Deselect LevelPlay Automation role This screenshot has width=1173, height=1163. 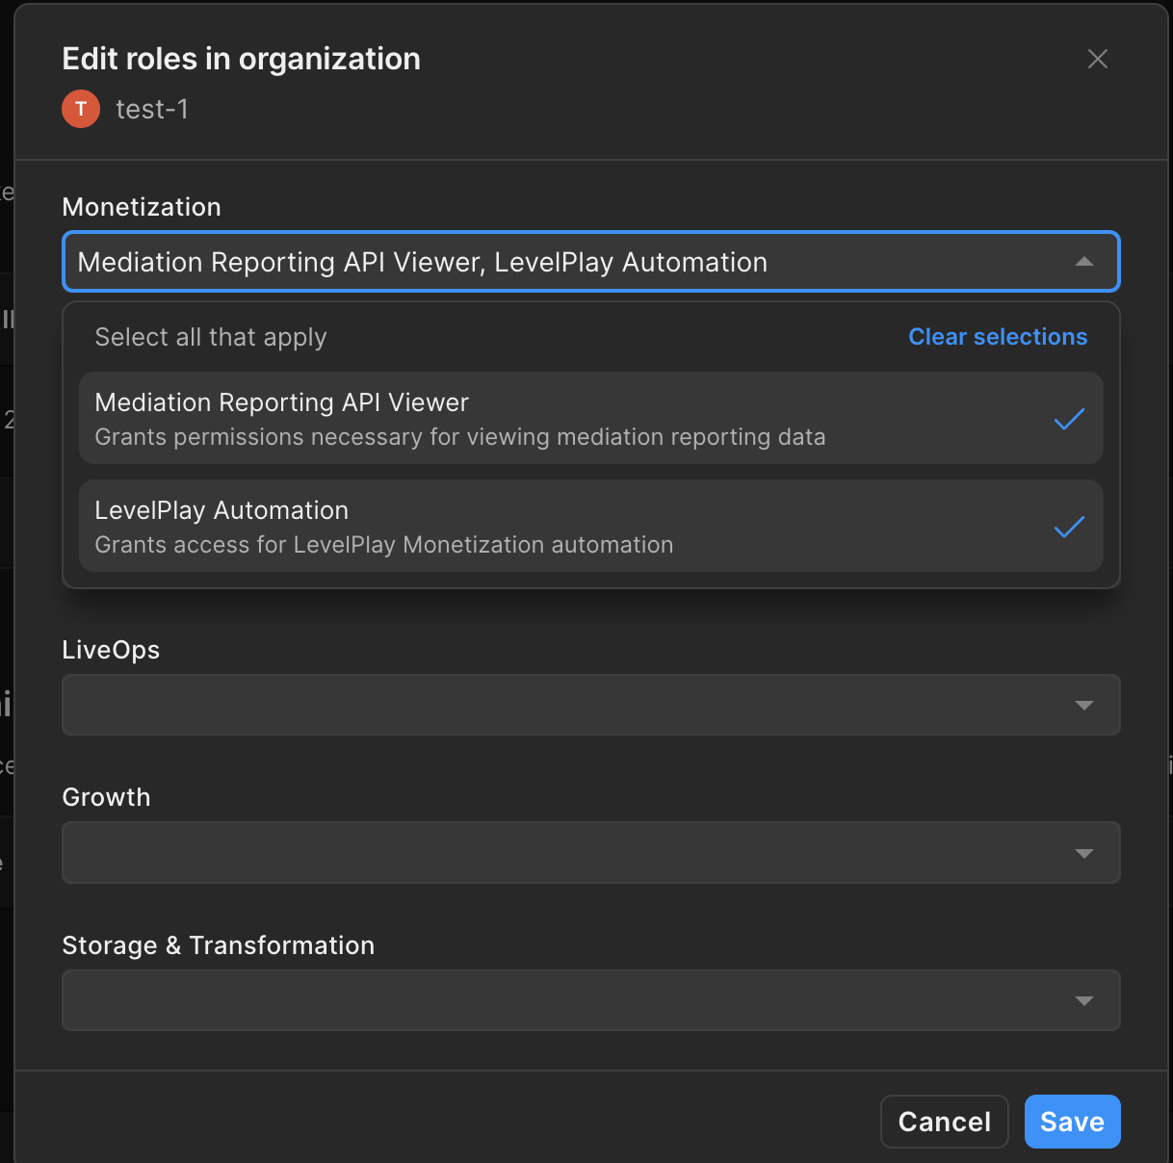[590, 526]
